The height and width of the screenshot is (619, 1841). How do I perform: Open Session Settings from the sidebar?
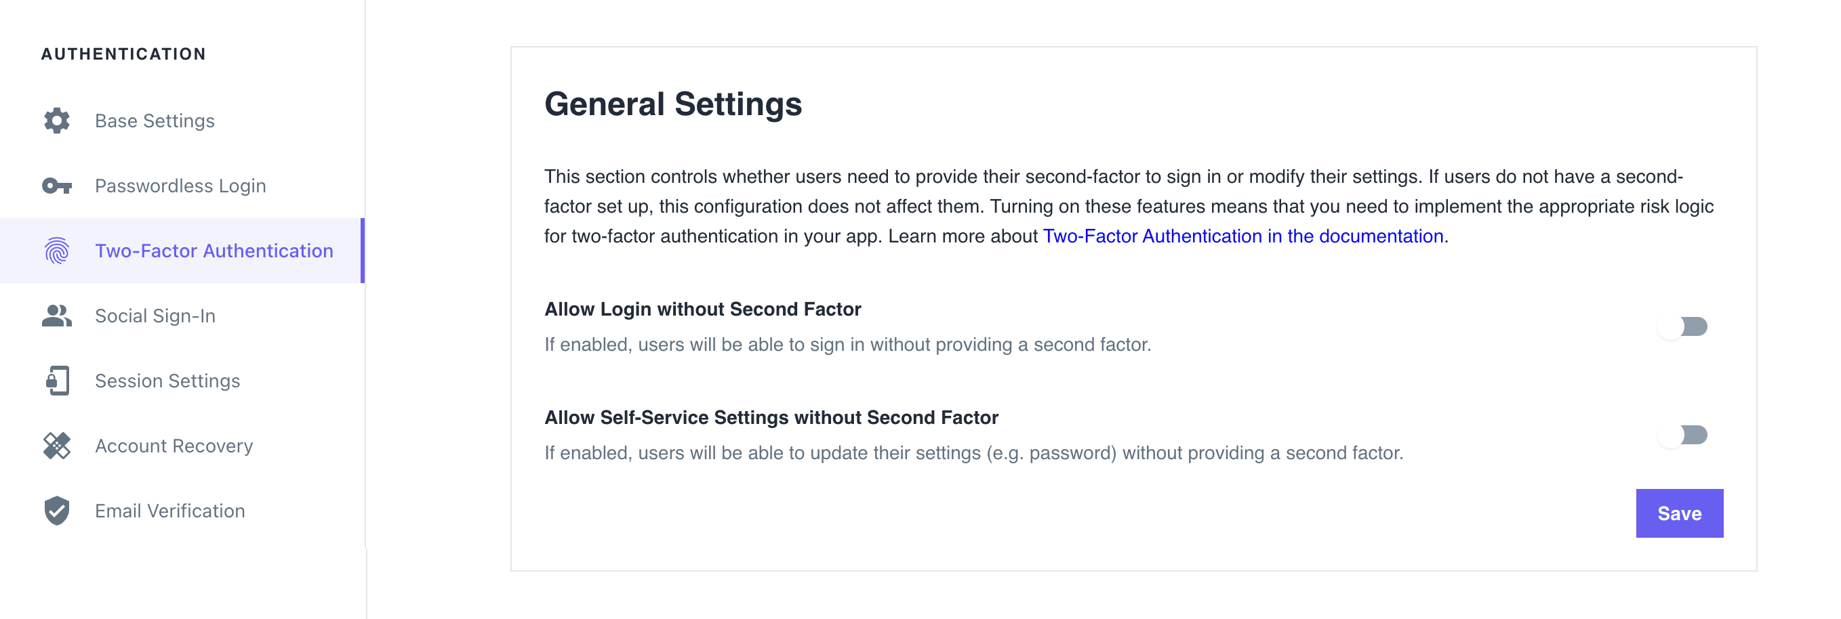(167, 381)
